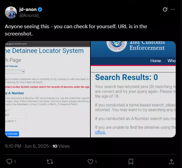Screen dimensions: 182x168
Task: Open the @AnonJd_ handle link
Action: 30,15
